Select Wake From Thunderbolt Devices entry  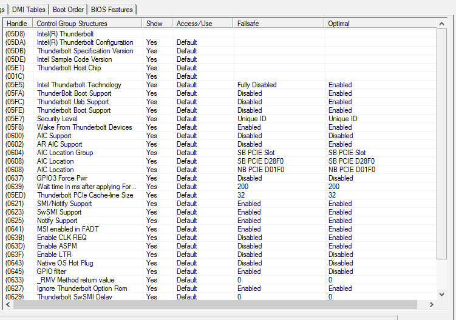(84, 127)
